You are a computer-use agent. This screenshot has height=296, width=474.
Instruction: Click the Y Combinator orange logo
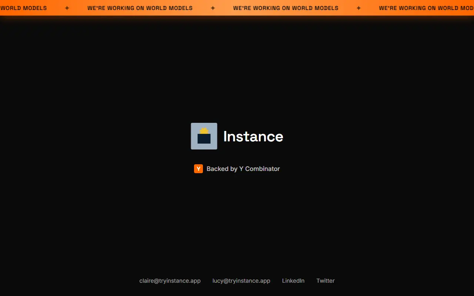pyautogui.click(x=198, y=169)
